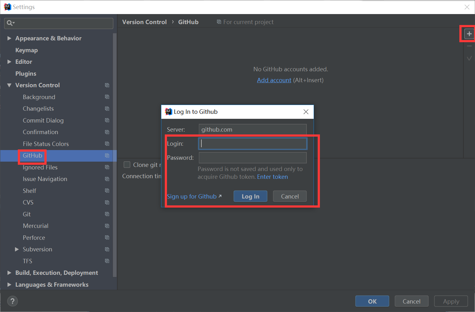Click the Apply button
The width and height of the screenshot is (475, 312).
(451, 301)
